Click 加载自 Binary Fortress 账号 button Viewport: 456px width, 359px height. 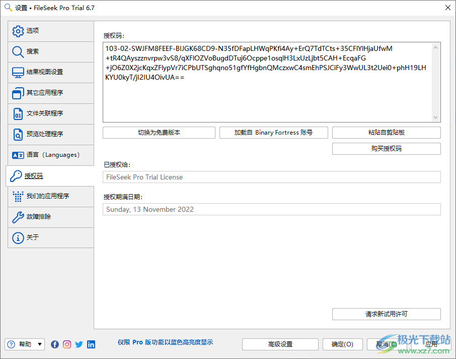coord(274,133)
